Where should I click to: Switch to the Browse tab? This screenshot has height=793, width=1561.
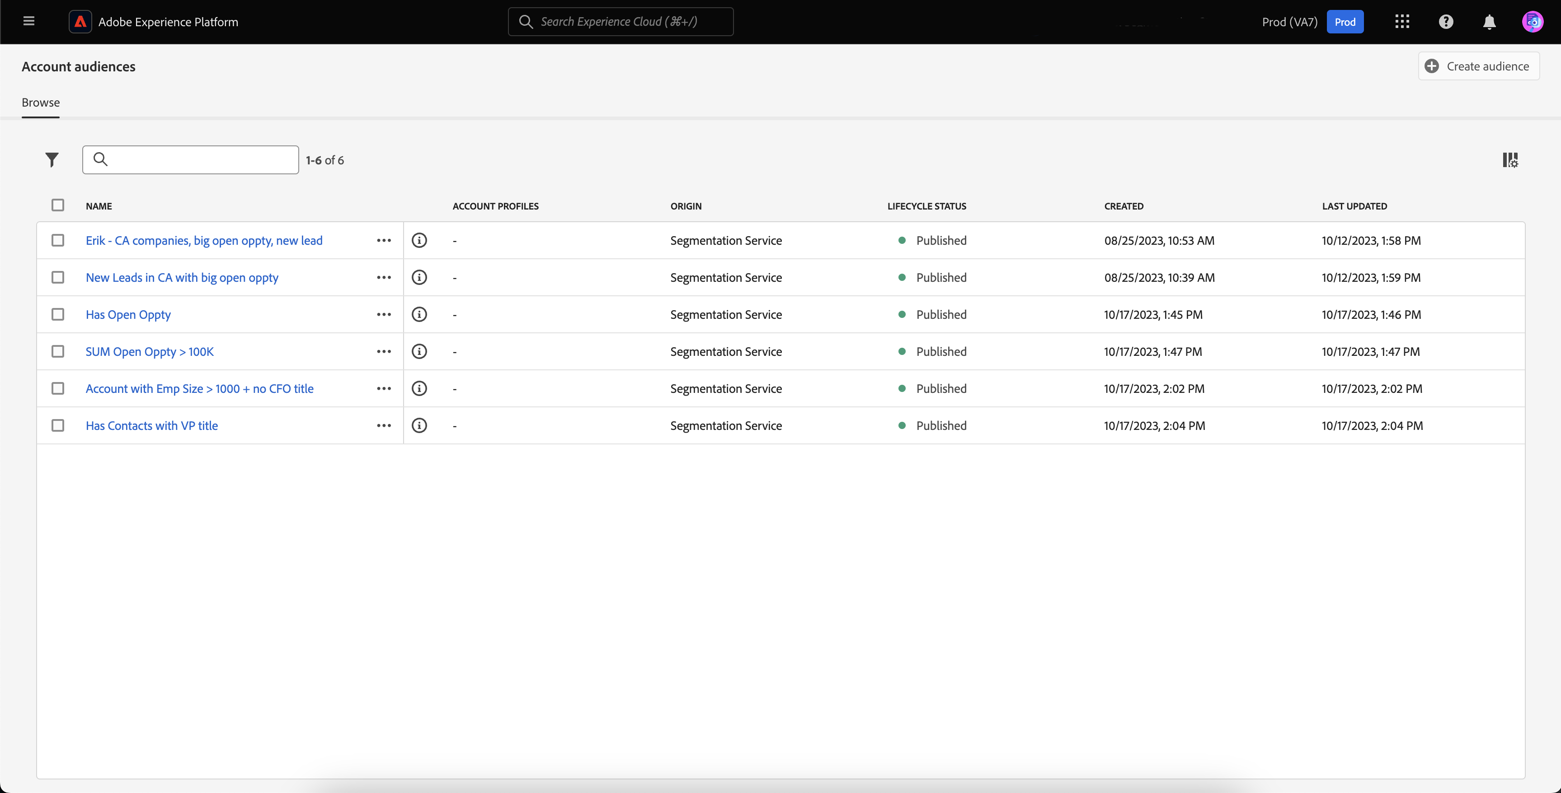coord(41,103)
